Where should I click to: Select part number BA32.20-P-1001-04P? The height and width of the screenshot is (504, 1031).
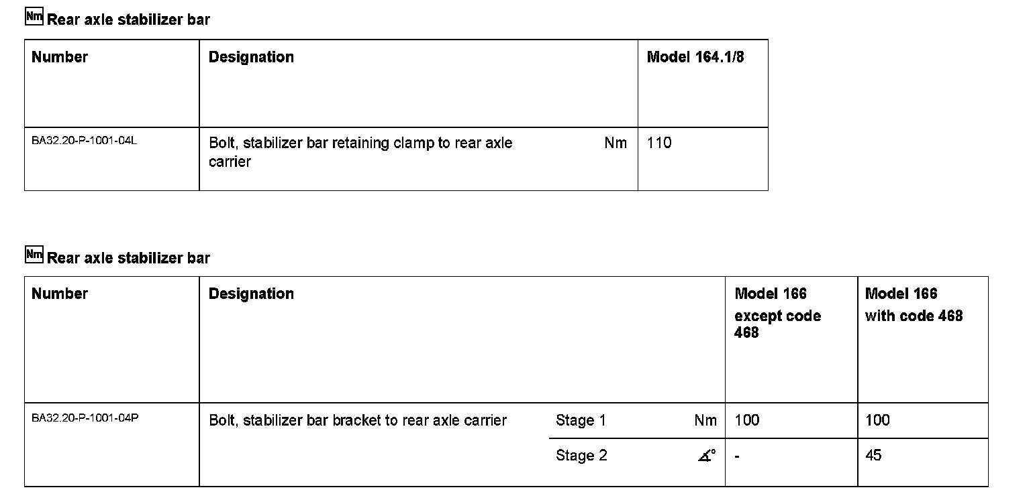coord(85,418)
